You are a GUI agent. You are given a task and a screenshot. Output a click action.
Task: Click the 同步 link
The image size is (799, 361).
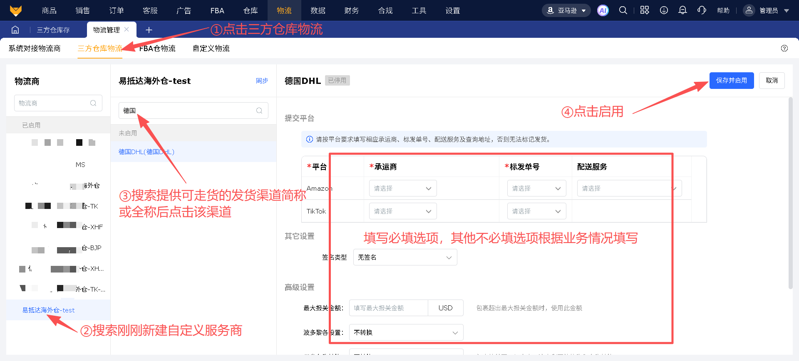(x=262, y=81)
